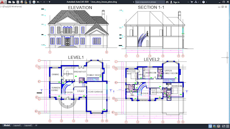Viewport: 230px width, 129px height.
Task: Click the New drawing icon
Action: pos(10,2)
